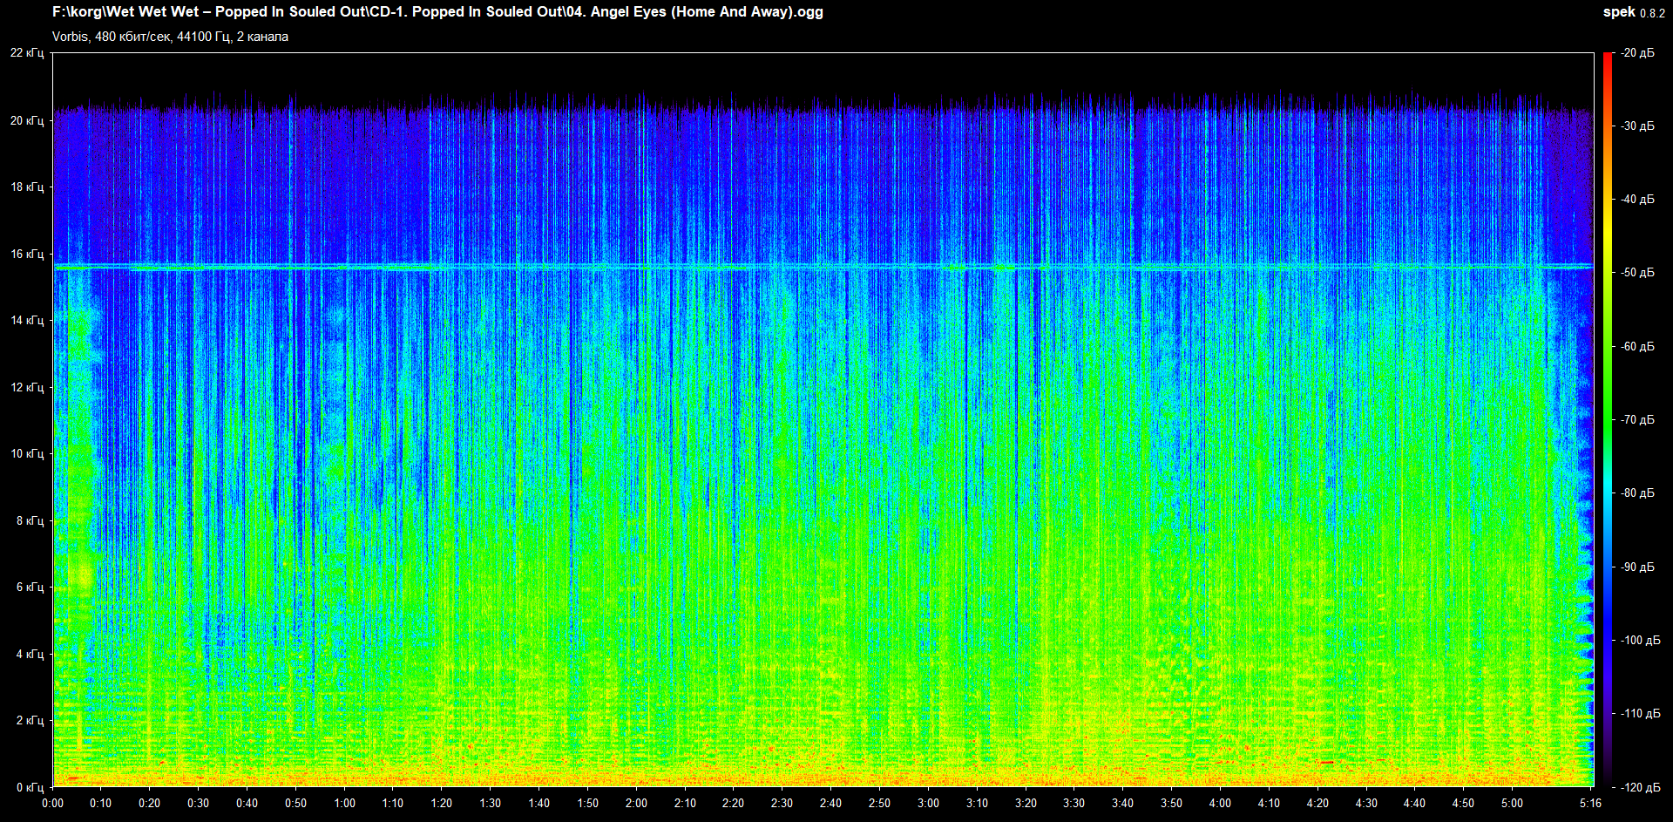Click the -20 дБ level scale label
Image resolution: width=1673 pixels, height=822 pixels.
coord(1637,53)
